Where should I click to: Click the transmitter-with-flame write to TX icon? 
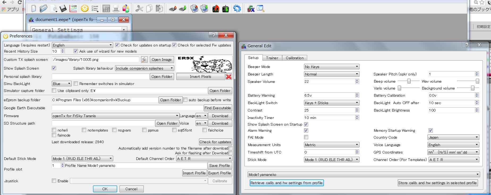pos(216,9)
